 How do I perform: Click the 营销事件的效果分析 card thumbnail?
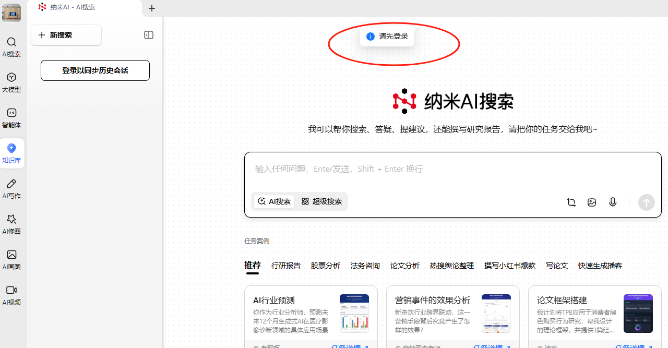(x=496, y=314)
